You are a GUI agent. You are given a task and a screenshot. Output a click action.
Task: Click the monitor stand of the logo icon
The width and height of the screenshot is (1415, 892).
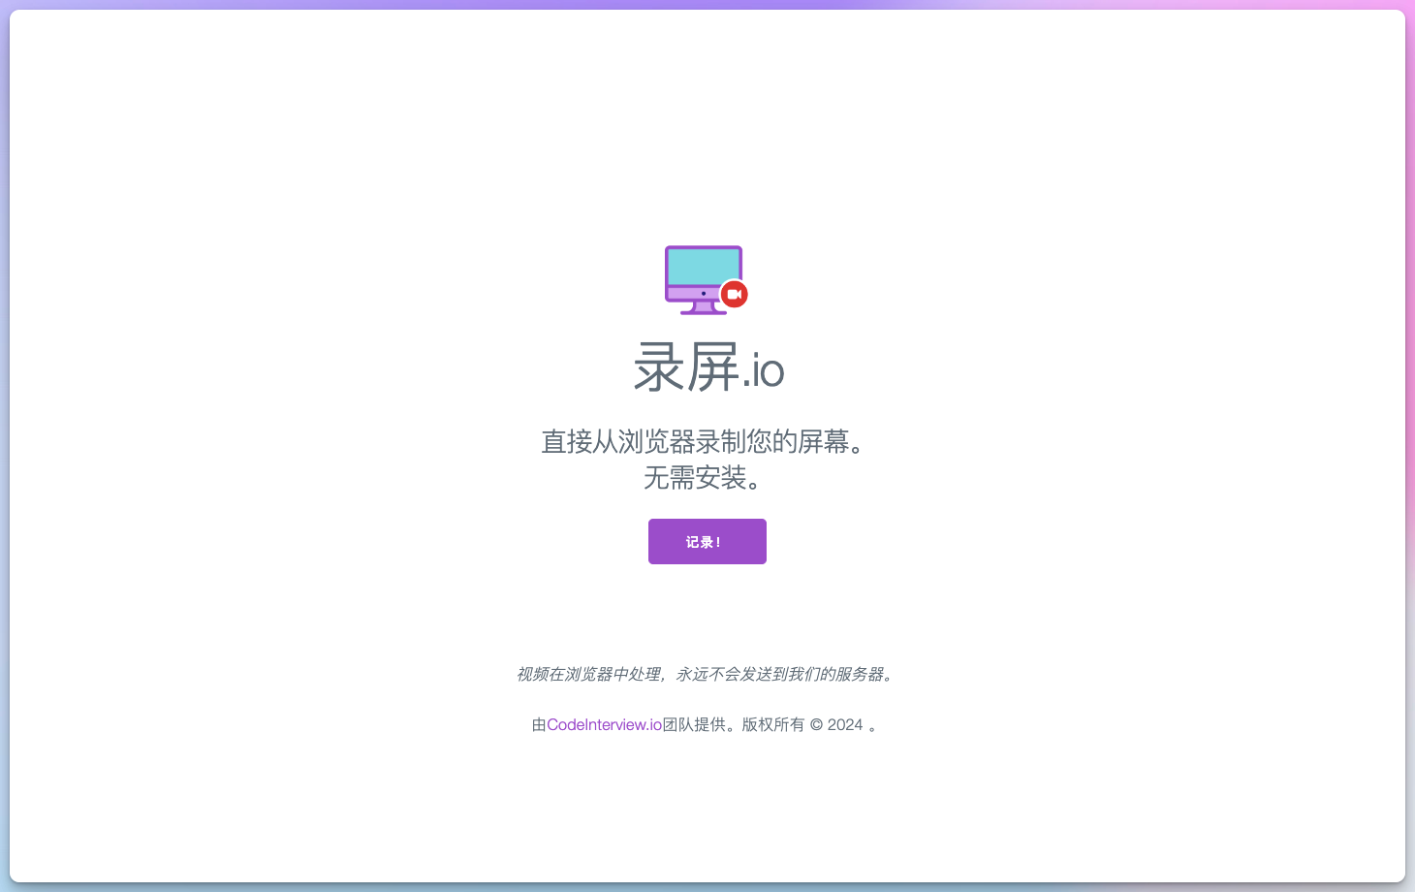pyautogui.click(x=703, y=308)
